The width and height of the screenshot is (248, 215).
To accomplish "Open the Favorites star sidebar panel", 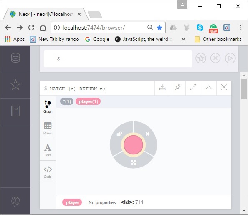I will pyautogui.click(x=15, y=85).
